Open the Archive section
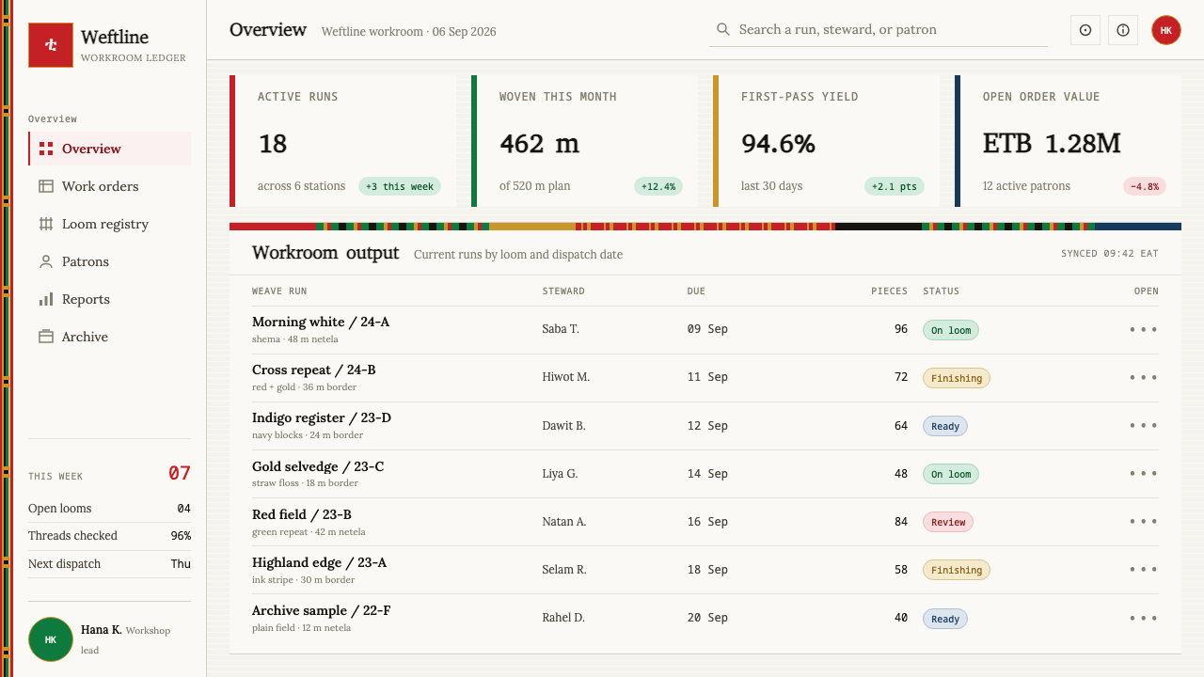 click(x=109, y=337)
